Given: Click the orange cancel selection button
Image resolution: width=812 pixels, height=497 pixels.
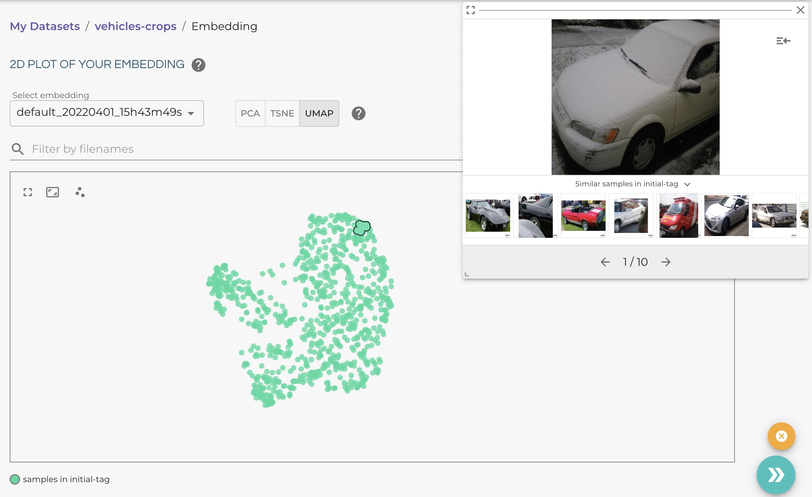Looking at the screenshot, I should click(781, 436).
